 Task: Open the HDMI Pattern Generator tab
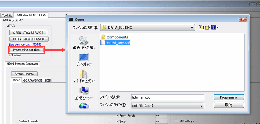click(x=23, y=64)
